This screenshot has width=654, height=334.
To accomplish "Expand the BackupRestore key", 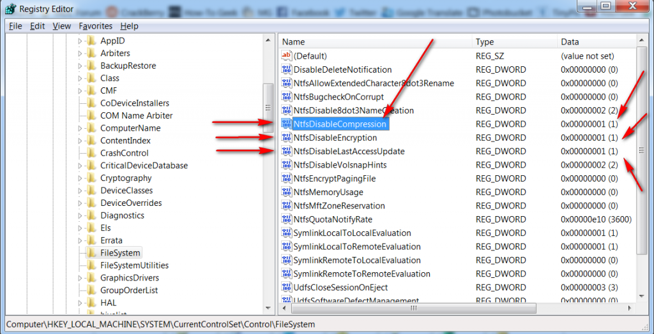I will (80, 66).
